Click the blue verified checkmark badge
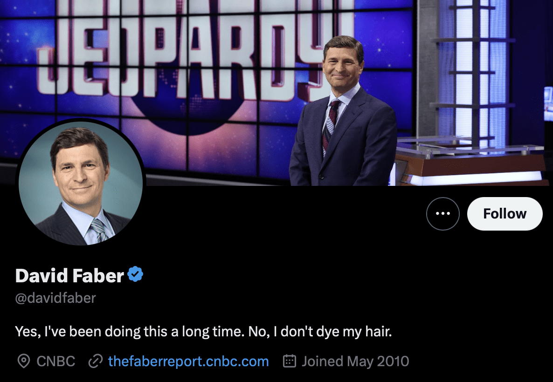Image resolution: width=553 pixels, height=382 pixels. 135,274
